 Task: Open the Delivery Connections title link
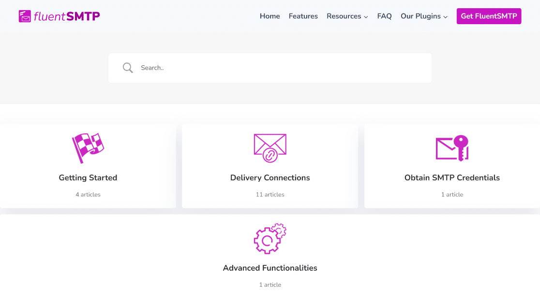click(x=270, y=177)
